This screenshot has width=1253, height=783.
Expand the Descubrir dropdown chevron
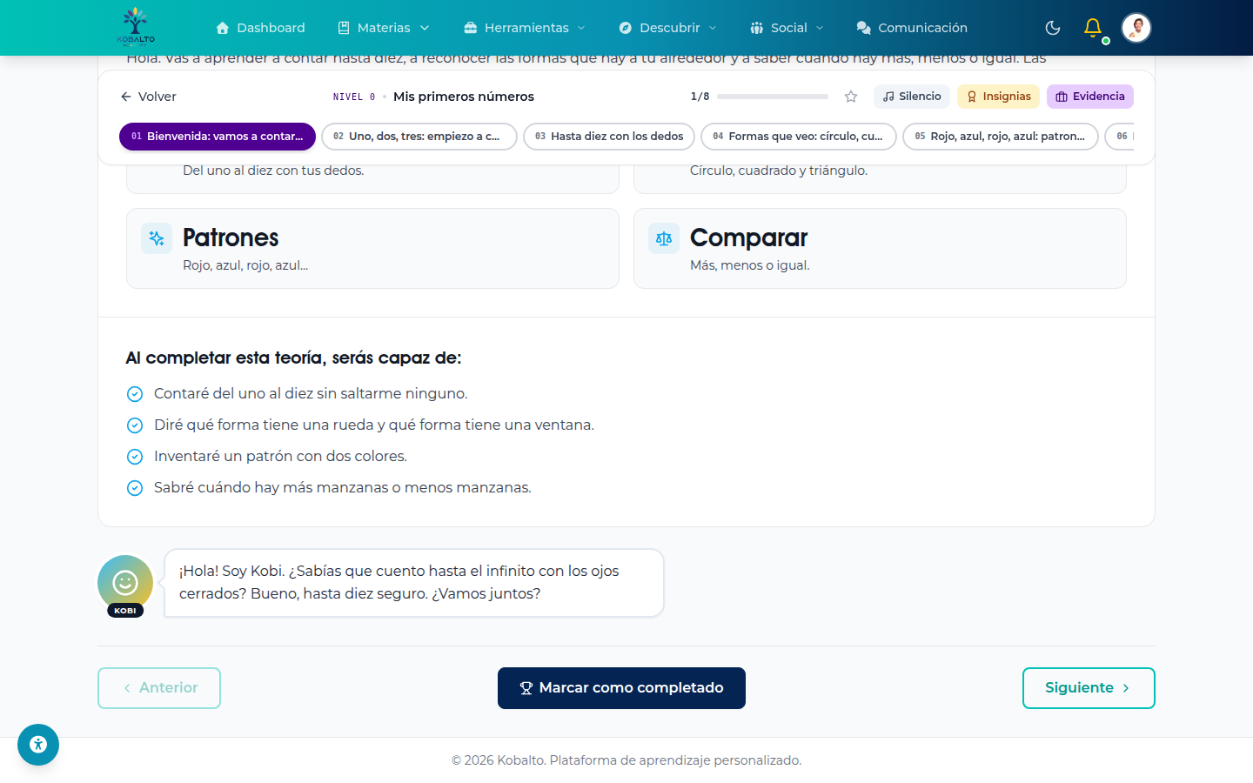click(713, 28)
